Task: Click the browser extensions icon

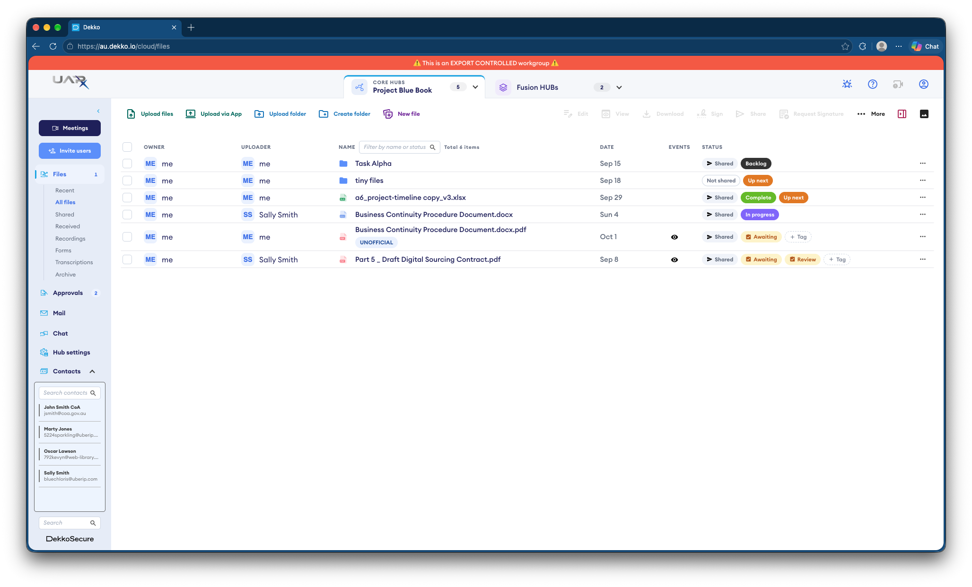Action: click(x=863, y=46)
